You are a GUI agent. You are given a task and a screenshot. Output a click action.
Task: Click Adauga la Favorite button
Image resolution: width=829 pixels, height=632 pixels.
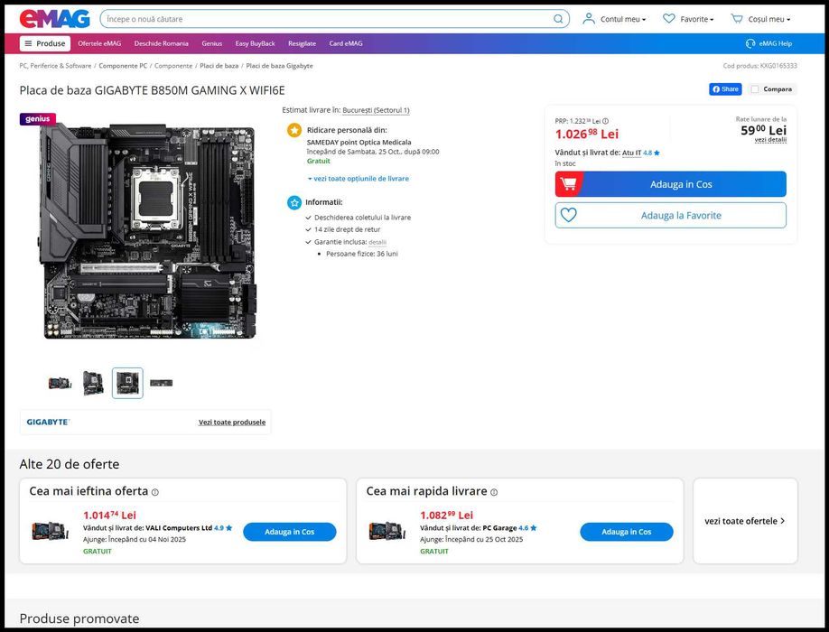click(670, 215)
